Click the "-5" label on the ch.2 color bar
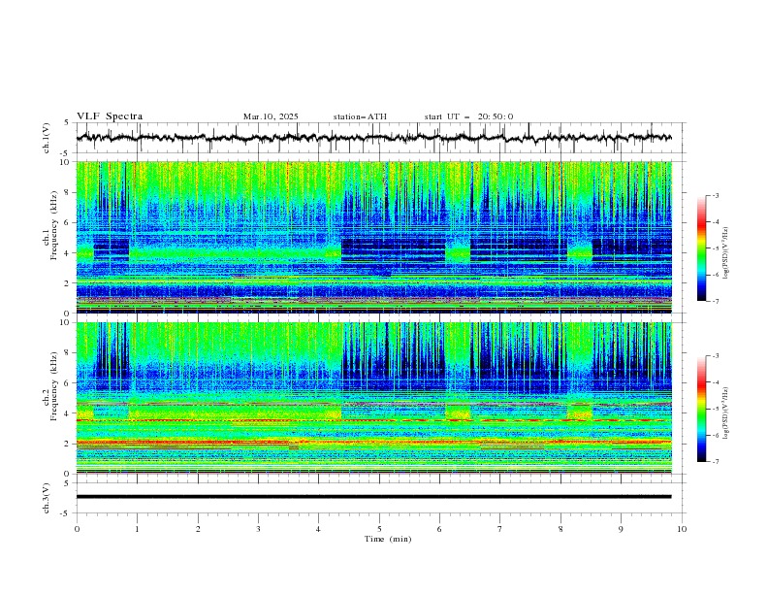Screen dimensions: 768x594 (715, 409)
